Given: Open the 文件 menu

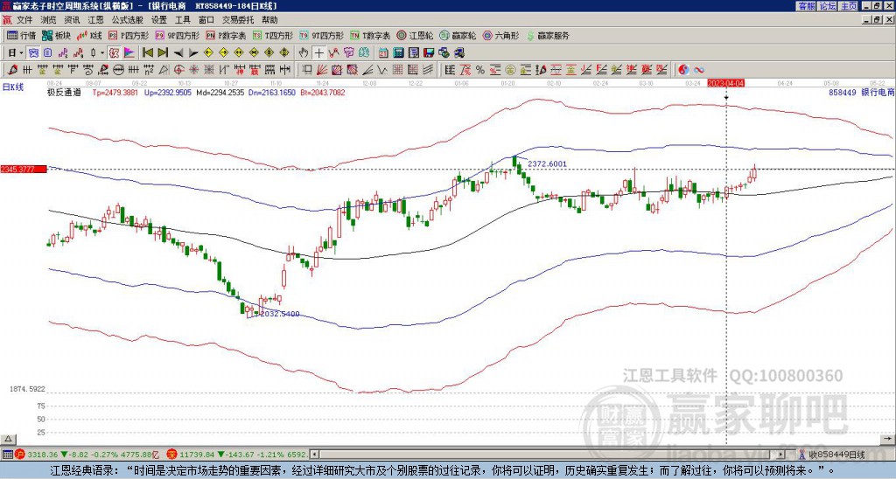Looking at the screenshot, I should [24, 20].
